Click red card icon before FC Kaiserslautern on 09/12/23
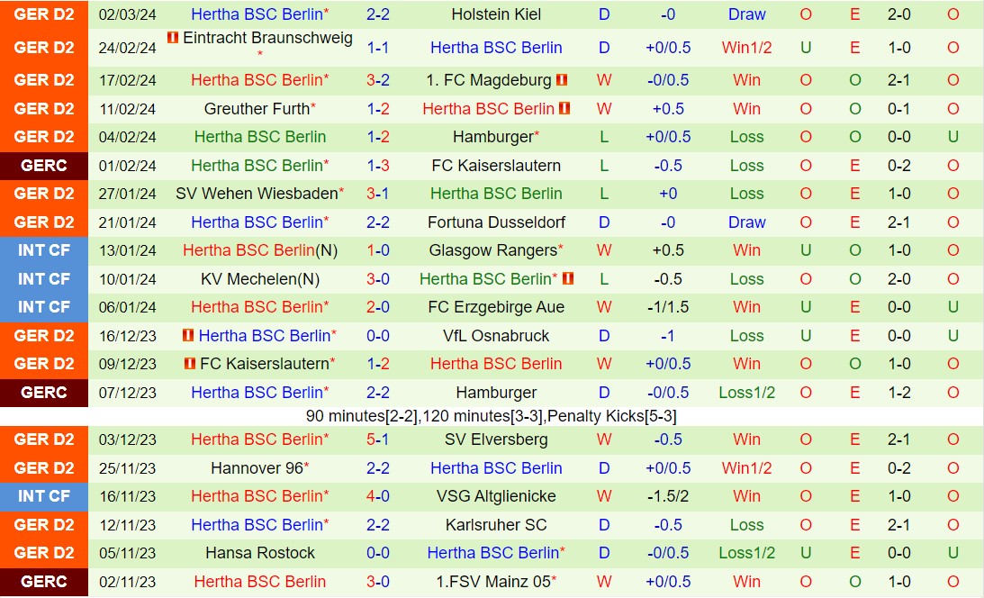 click(188, 364)
